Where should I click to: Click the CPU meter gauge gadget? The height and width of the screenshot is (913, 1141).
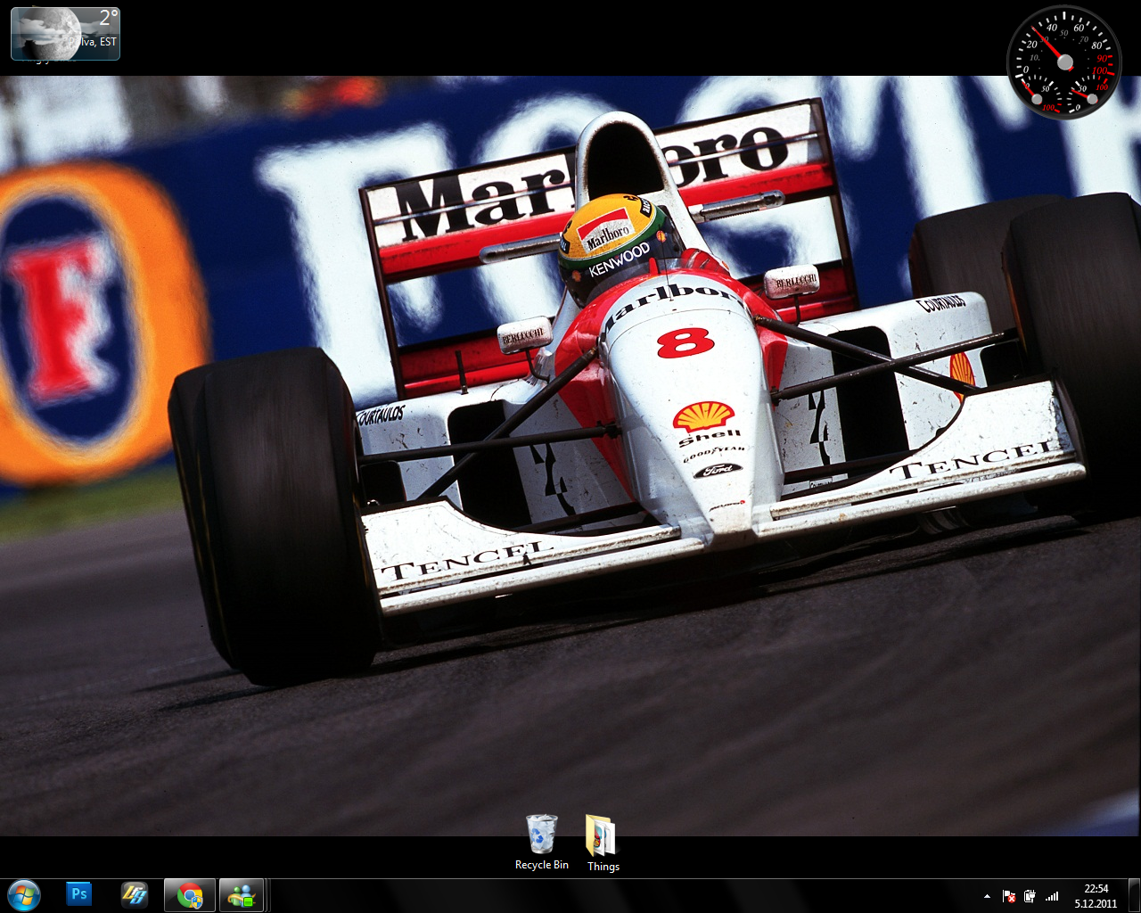[1064, 62]
